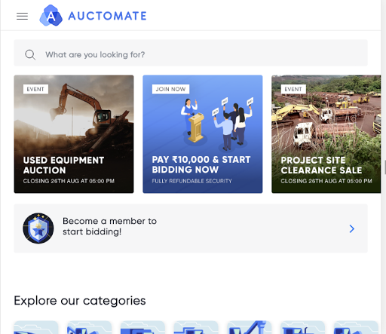Open the hamburger navigation menu

22,17
